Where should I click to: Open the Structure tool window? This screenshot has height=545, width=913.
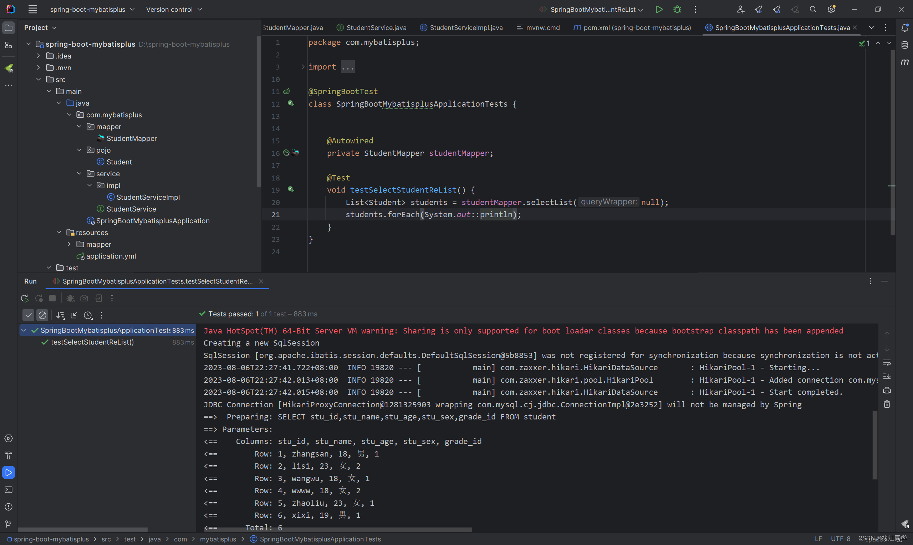tap(9, 45)
